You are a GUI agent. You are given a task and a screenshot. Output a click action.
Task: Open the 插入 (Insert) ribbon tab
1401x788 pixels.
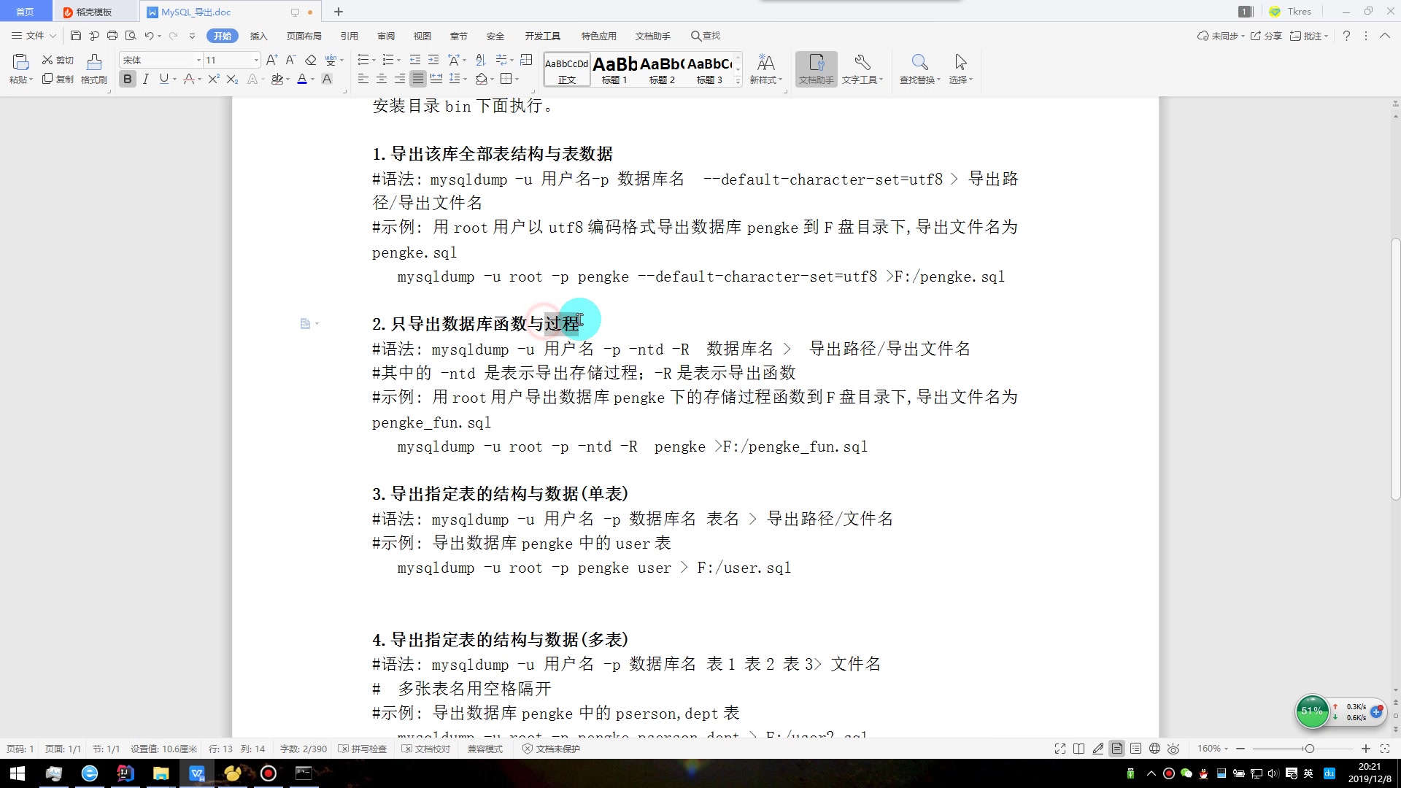[258, 36]
